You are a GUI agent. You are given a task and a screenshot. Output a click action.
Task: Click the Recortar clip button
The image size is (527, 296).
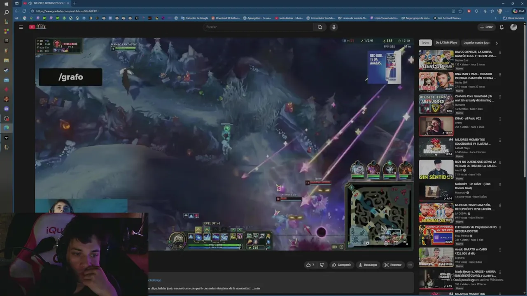(x=393, y=265)
